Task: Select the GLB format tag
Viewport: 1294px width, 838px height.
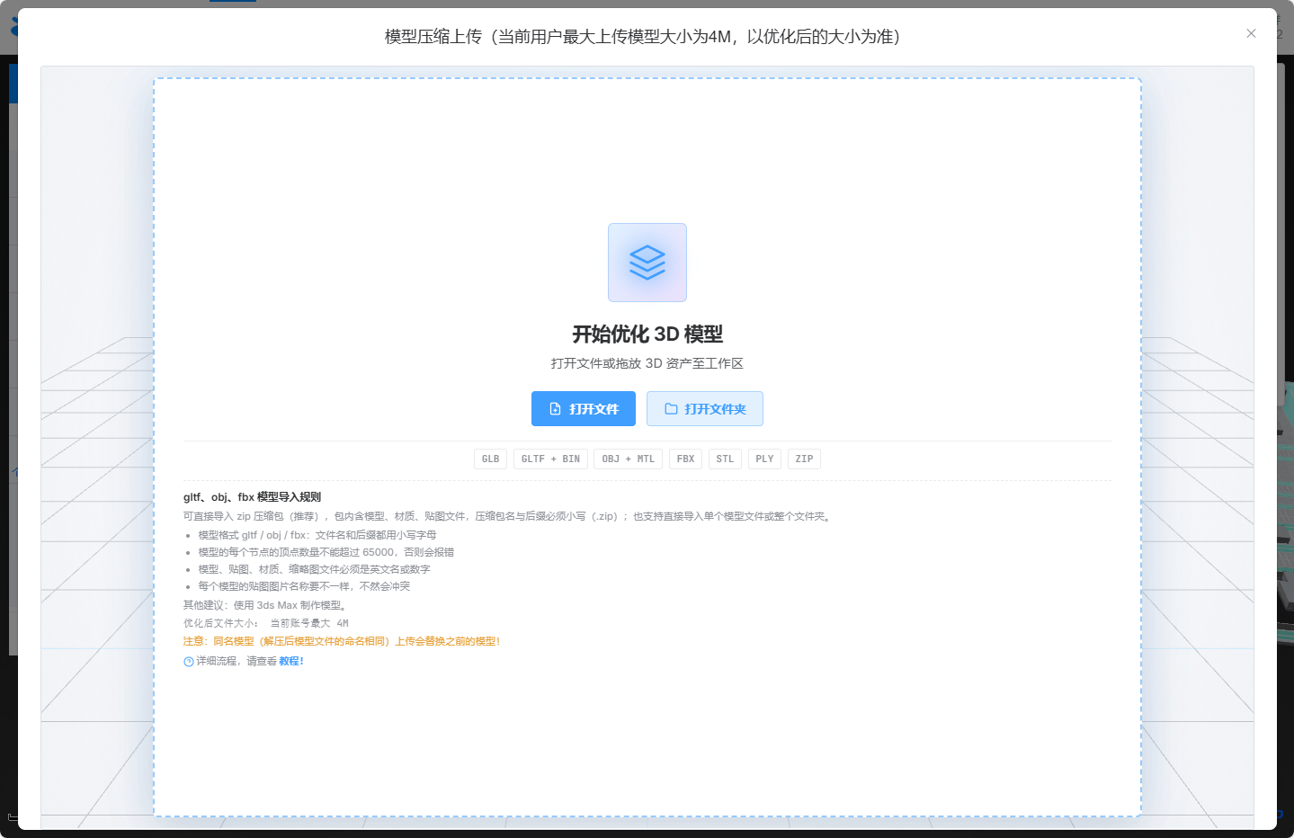Action: click(490, 459)
